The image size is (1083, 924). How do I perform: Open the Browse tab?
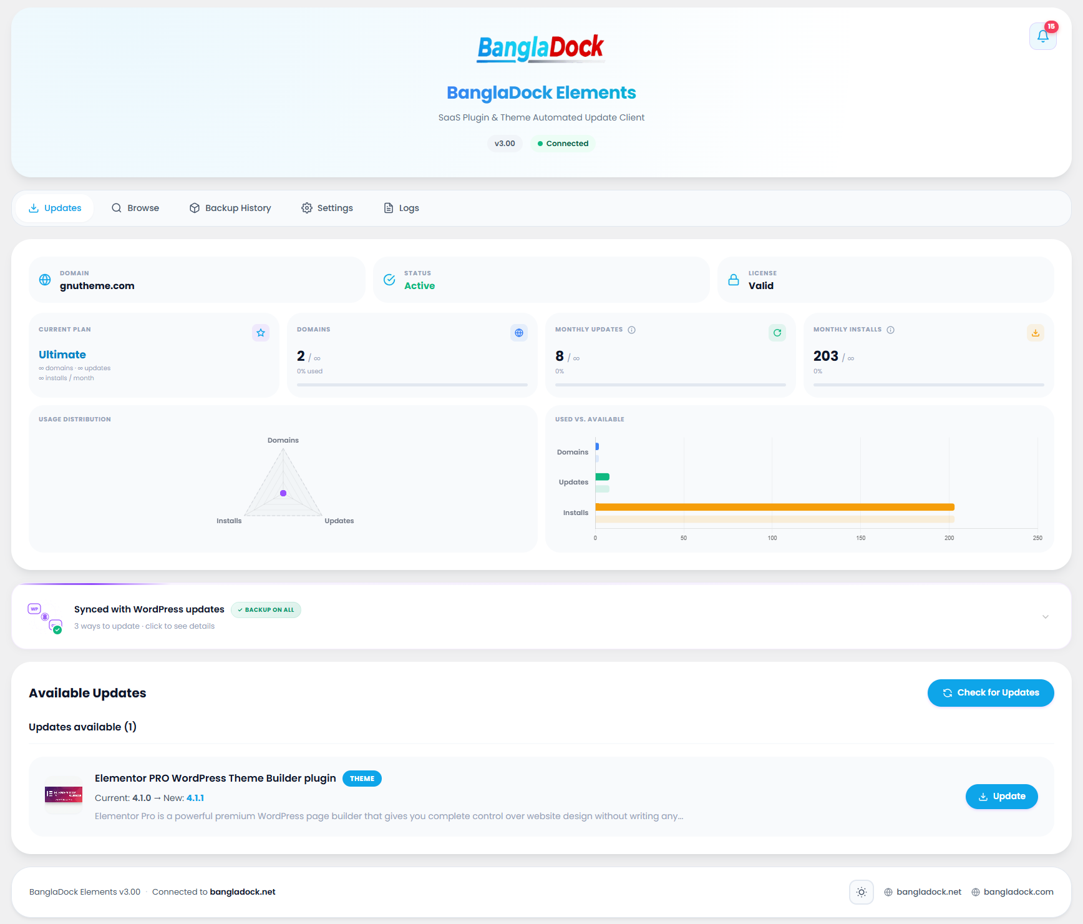coord(135,208)
